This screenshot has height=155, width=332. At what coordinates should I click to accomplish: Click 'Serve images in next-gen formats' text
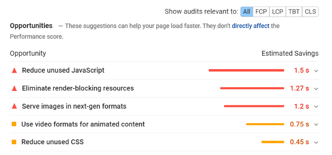click(74, 106)
